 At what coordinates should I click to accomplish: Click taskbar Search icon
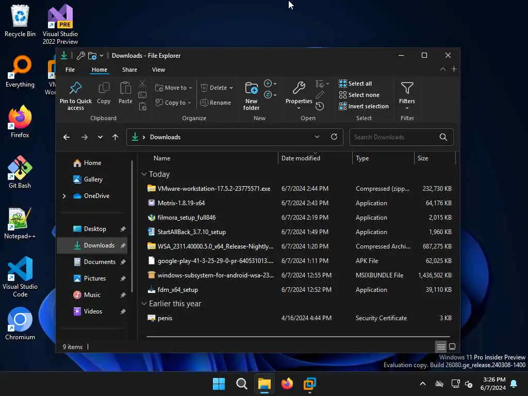point(241,384)
